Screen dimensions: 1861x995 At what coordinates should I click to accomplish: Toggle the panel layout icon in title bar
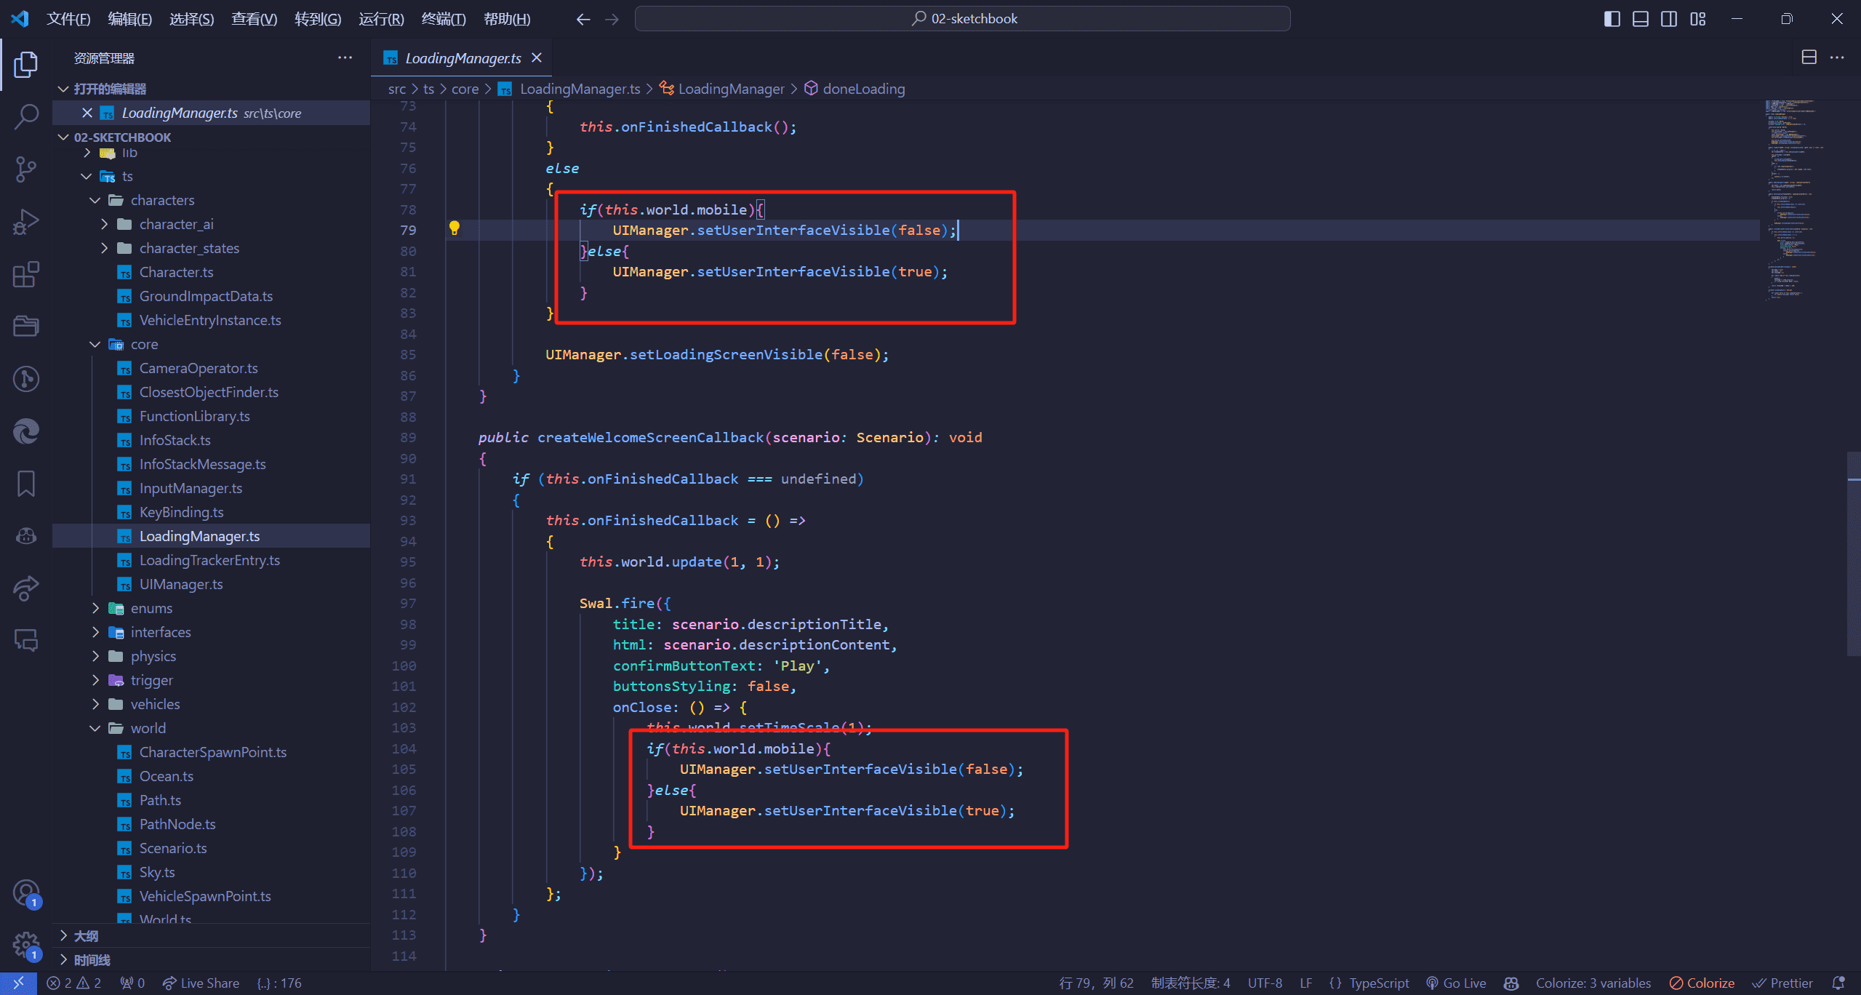(x=1638, y=18)
